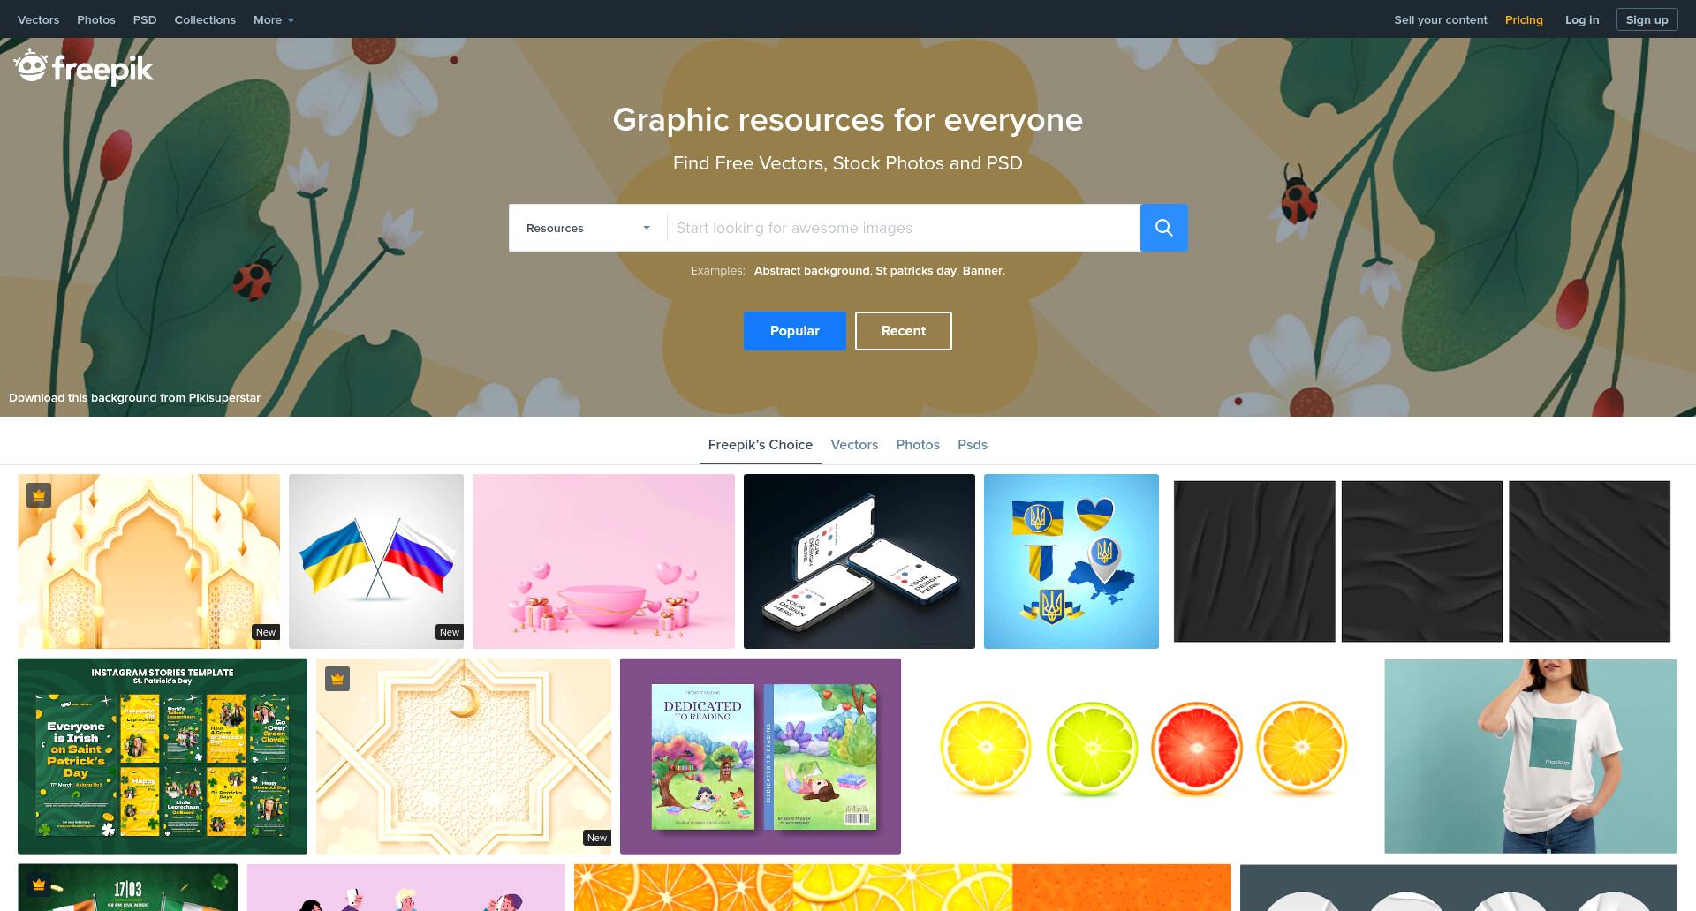Open Ukraine and Russia flags thumbnail
Image resolution: width=1696 pixels, height=911 pixels.
click(x=376, y=561)
